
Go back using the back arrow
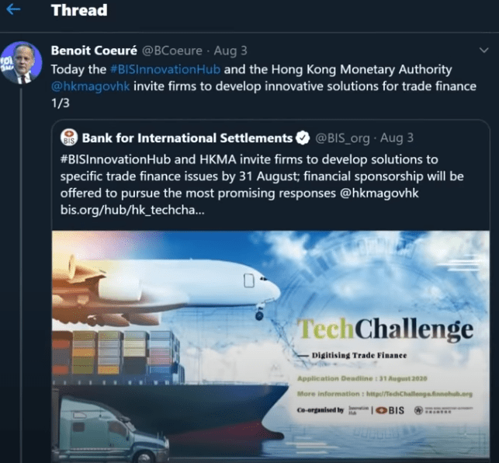(x=13, y=11)
